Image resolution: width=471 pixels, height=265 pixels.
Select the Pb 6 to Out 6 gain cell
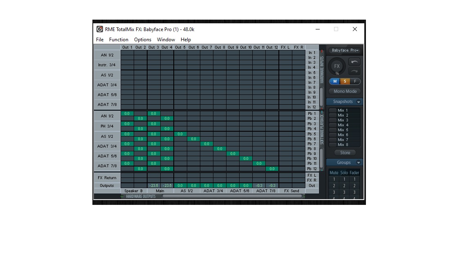coord(193,139)
